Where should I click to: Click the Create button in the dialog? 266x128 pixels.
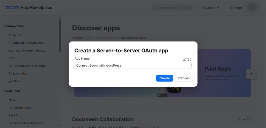point(164,78)
